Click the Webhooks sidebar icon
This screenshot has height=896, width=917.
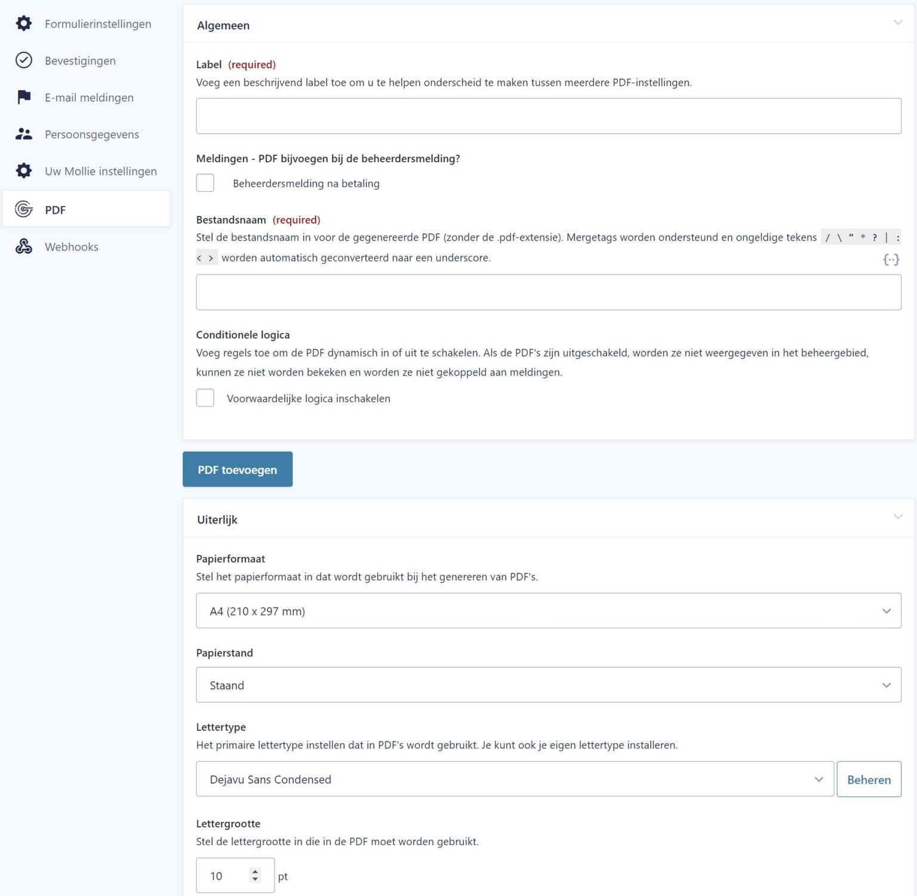[24, 247]
